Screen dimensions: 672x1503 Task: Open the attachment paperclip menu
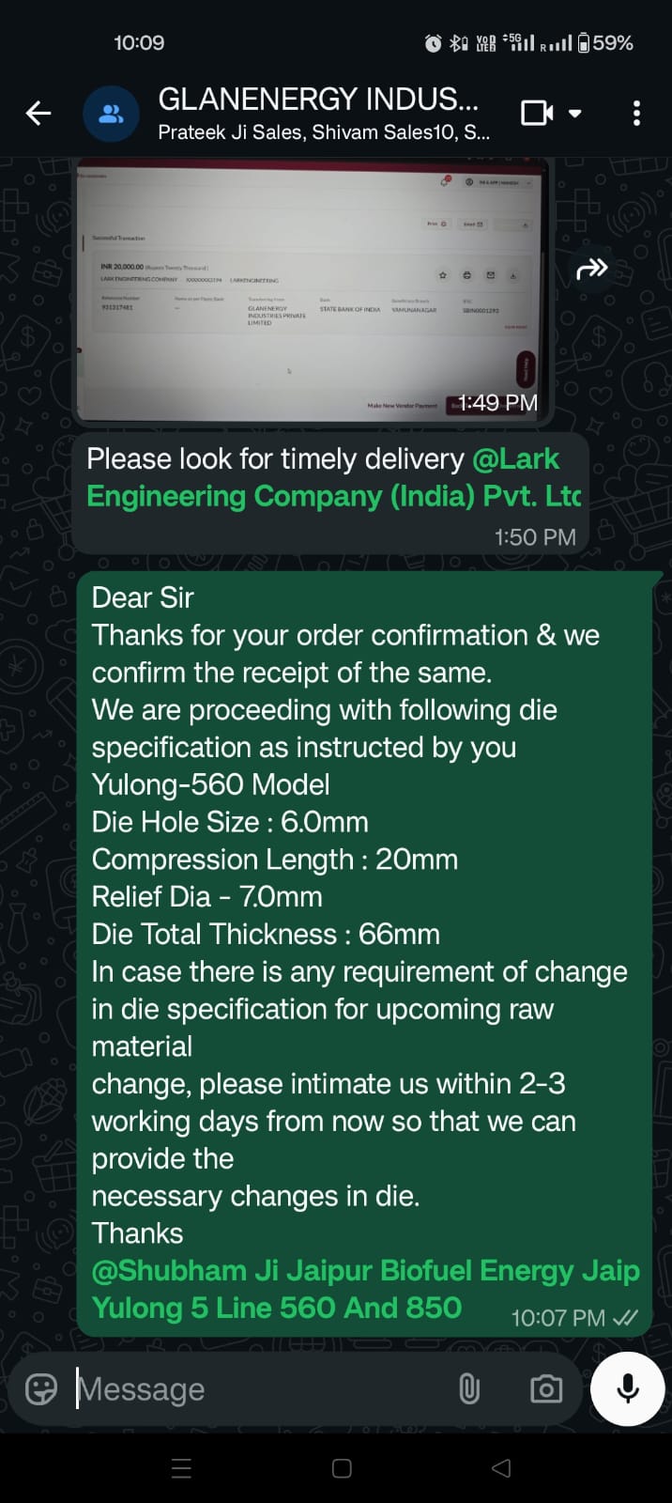(468, 1388)
